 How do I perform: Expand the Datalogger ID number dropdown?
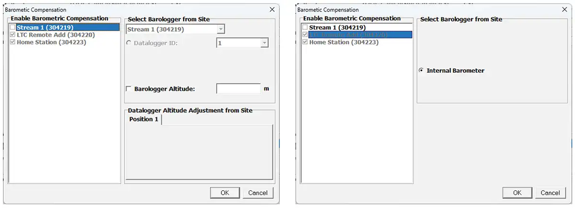pos(264,43)
